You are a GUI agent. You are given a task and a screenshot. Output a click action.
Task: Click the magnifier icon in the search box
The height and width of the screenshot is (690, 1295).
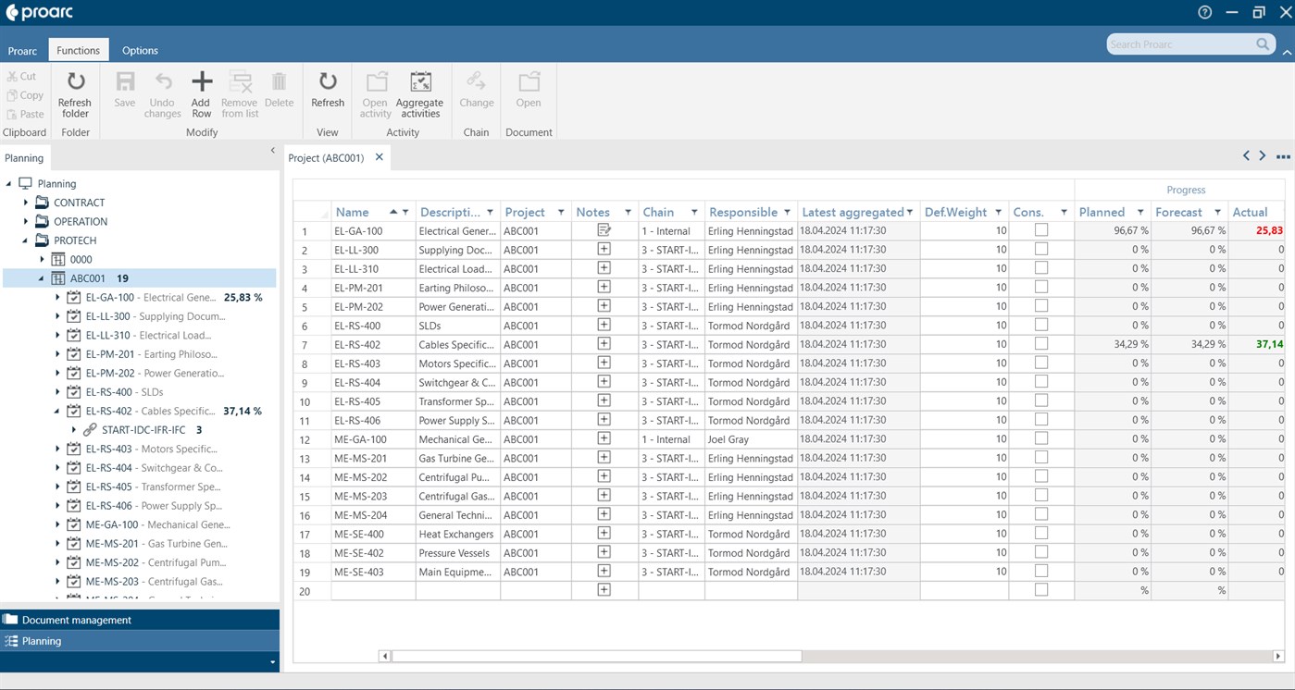[x=1263, y=43]
